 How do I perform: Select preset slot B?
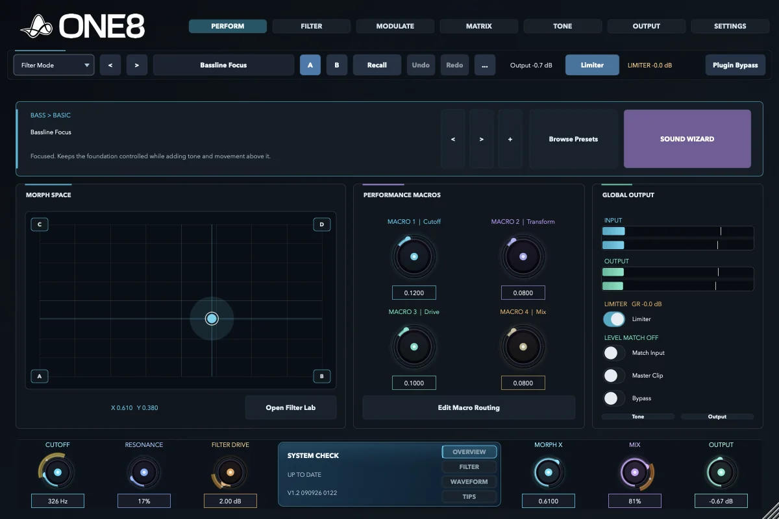point(336,65)
